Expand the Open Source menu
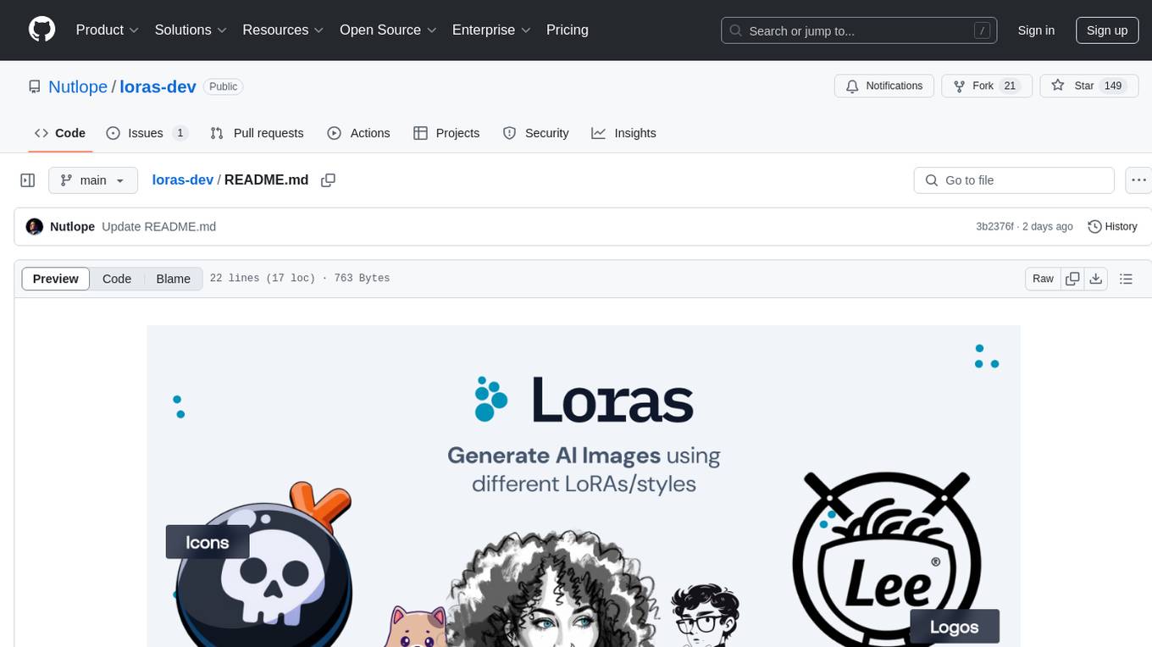Screen dimensions: 1152x647 (x=388, y=30)
